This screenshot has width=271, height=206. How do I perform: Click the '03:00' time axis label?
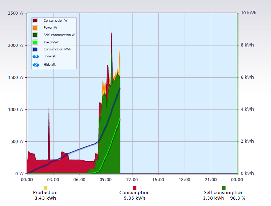point(53,180)
